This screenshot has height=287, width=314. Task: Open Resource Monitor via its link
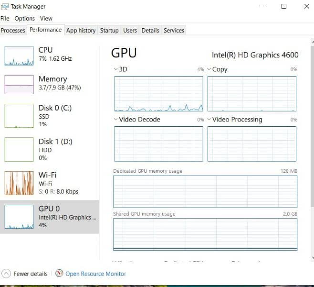click(96, 274)
